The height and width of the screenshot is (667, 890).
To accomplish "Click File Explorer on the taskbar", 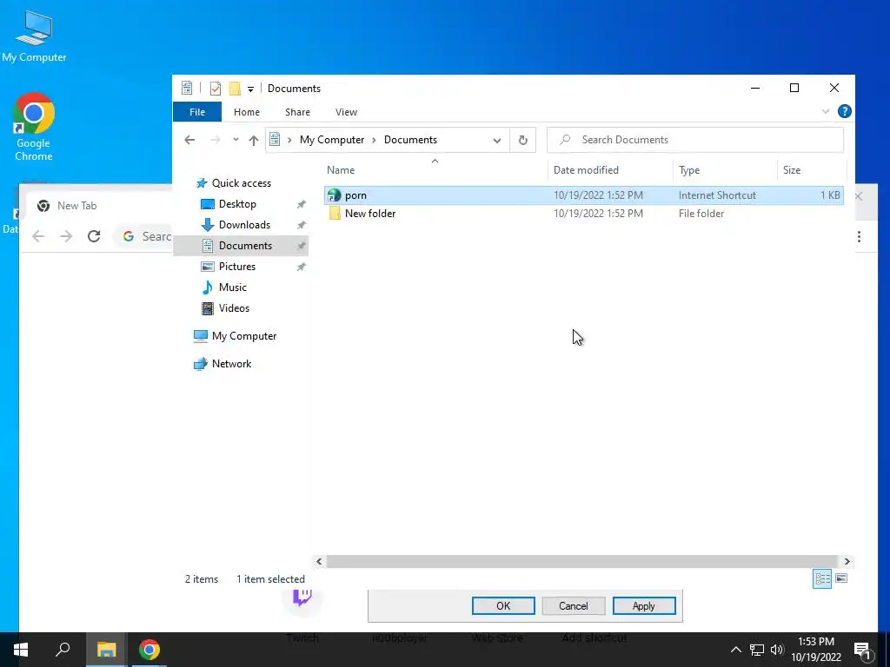I will 106,650.
